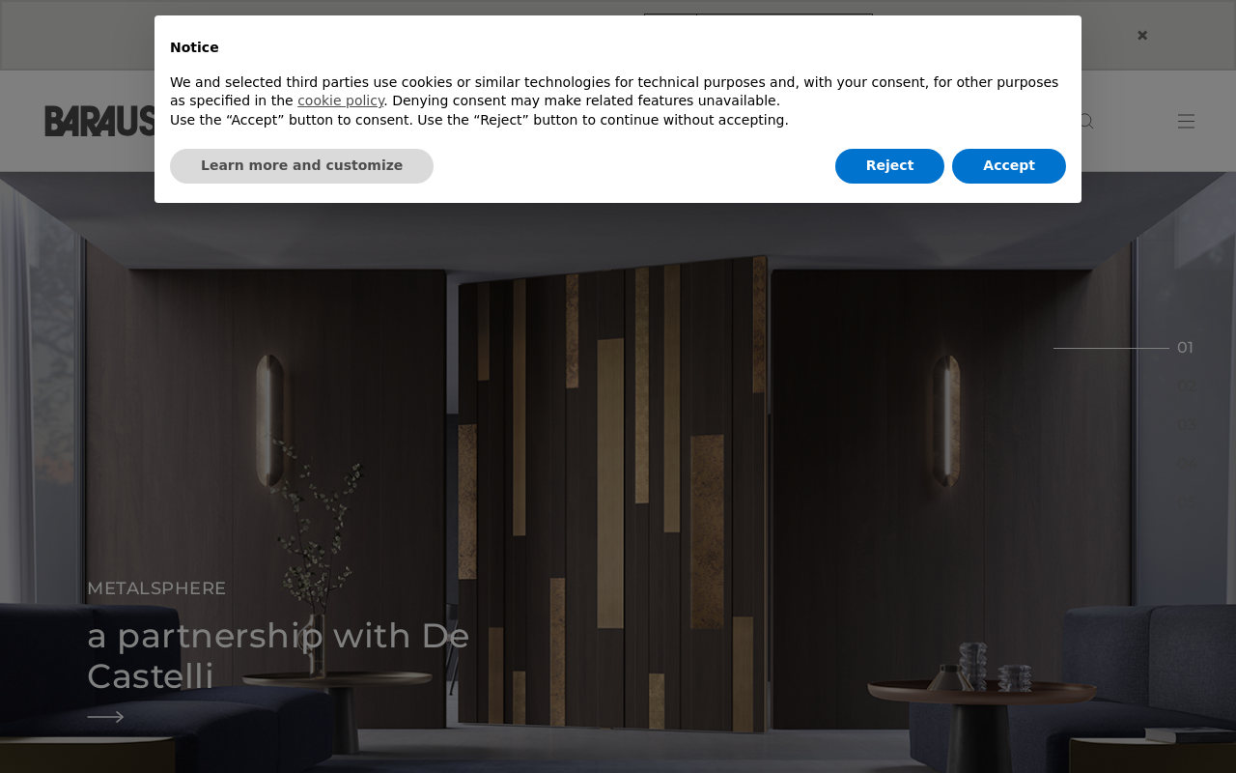Jump to slide 02 in the indicator
Viewport: 1236px width, 773px height.
[1185, 386]
